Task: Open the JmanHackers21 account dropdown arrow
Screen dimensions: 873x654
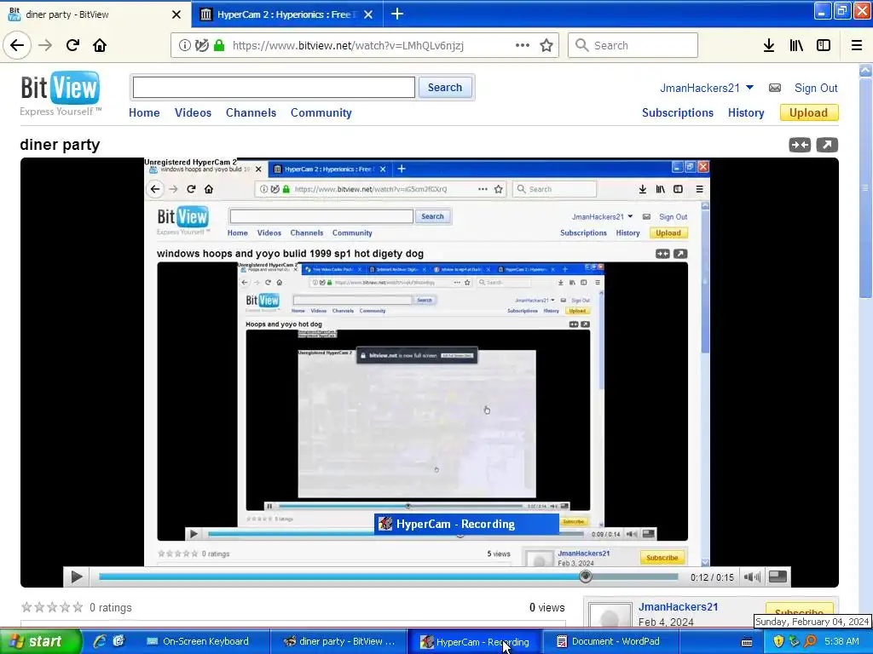Action: coord(749,88)
